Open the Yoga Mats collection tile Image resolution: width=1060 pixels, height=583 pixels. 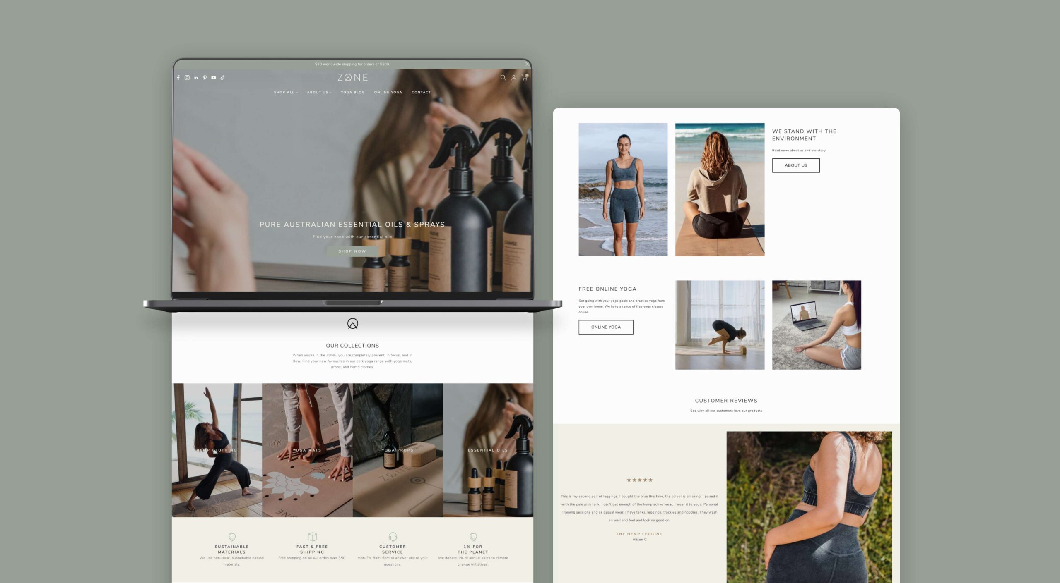click(307, 450)
